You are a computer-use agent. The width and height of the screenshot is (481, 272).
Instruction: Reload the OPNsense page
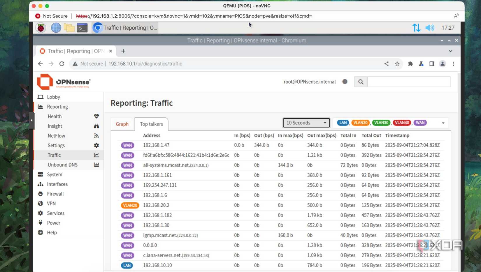[x=62, y=64]
